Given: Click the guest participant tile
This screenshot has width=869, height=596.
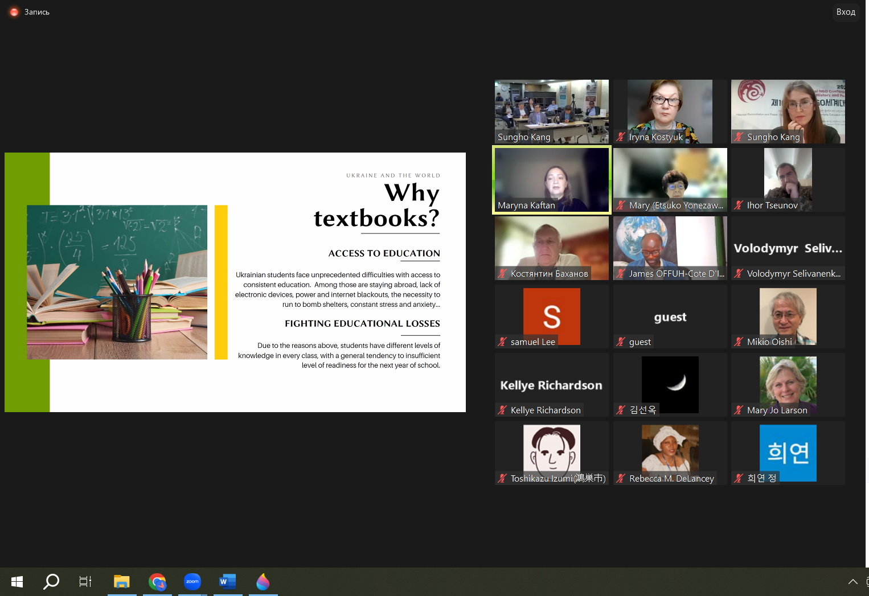Looking at the screenshot, I should [670, 316].
